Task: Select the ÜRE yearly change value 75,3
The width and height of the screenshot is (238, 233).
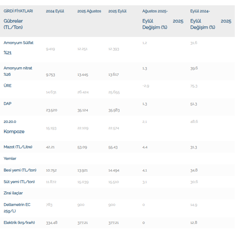Action: click(x=194, y=86)
